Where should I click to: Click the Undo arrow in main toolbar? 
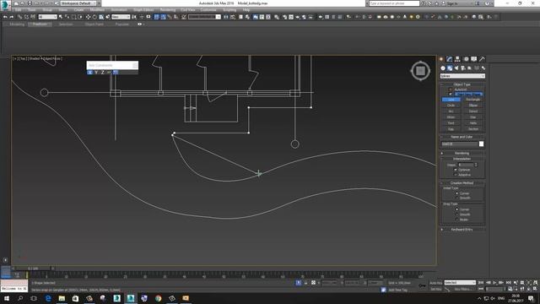coord(5,17)
